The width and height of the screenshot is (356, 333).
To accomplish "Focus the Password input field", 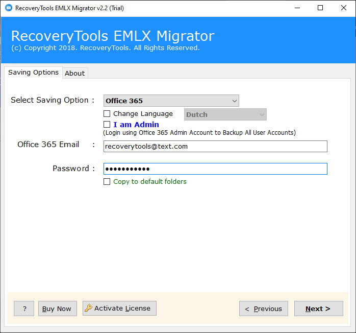I will click(215, 169).
